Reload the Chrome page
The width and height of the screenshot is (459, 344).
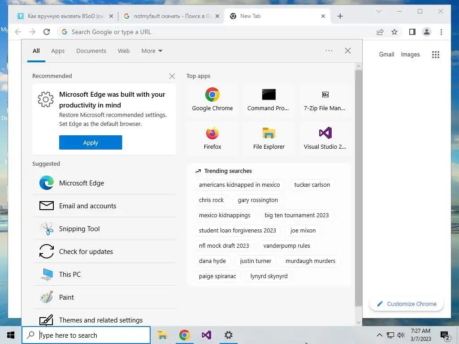47,32
